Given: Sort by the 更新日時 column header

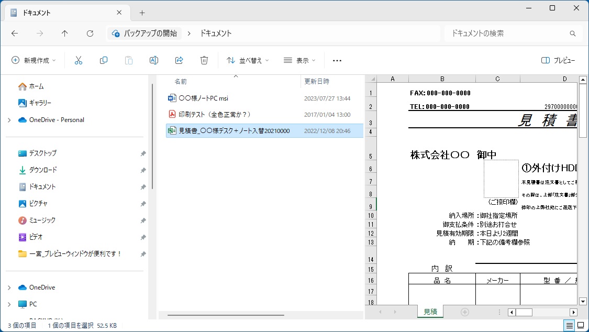Looking at the screenshot, I should [317, 82].
